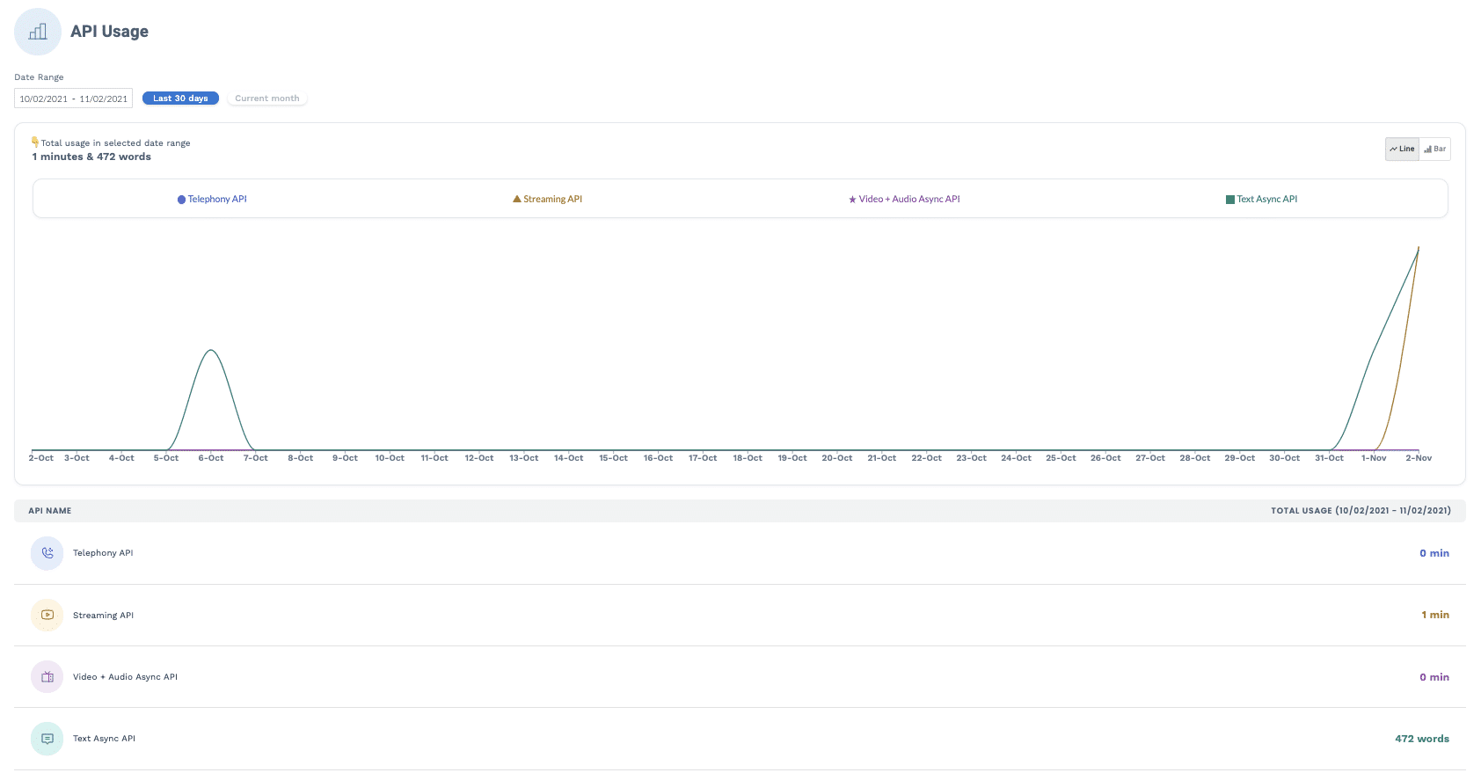Click the Text Async API chat icon
1481x780 pixels.
[47, 739]
